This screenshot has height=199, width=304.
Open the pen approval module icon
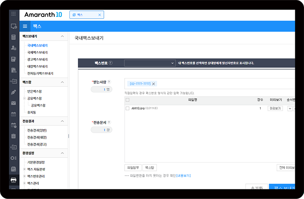pyautogui.click(x=13, y=92)
